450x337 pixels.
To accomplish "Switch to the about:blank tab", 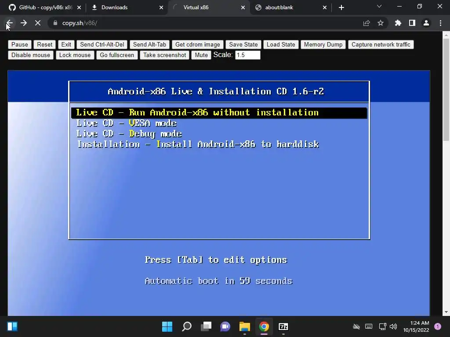I will tap(290, 7).
